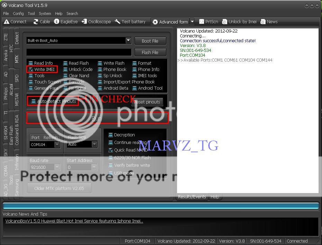Check the Sp Unlock option
The image size is (322, 245).
(100, 76)
